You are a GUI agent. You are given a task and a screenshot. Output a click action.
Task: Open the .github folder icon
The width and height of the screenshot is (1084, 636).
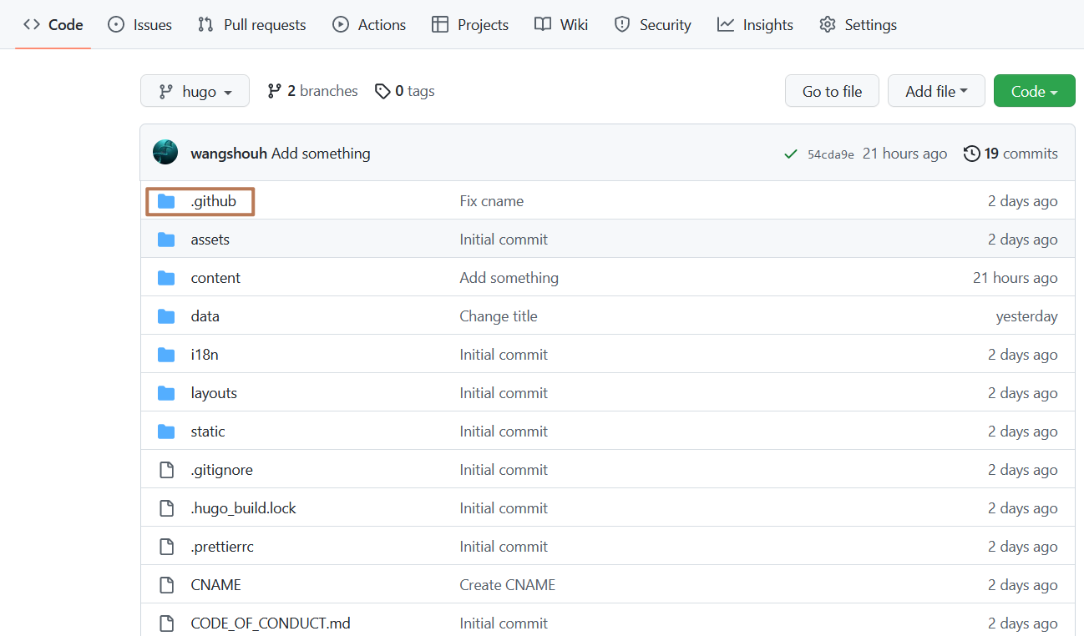click(166, 200)
